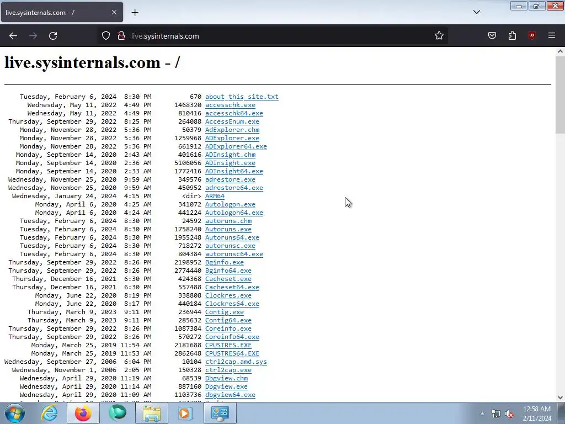Screen dimensions: 565x424
Task: Download Cacheset.exe
Action: click(x=228, y=279)
